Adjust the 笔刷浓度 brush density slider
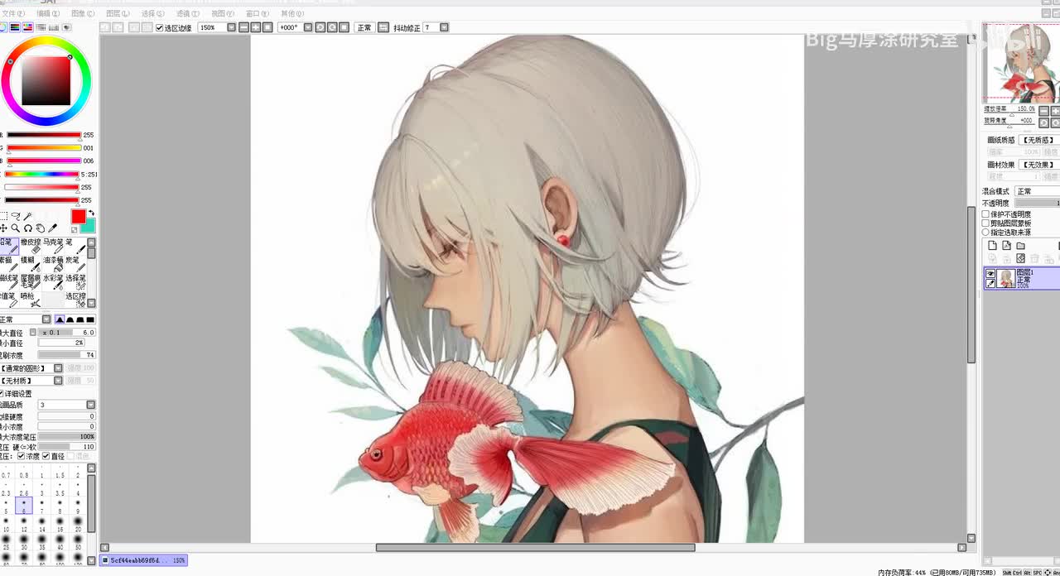Image resolution: width=1060 pixels, height=576 pixels. click(x=67, y=355)
